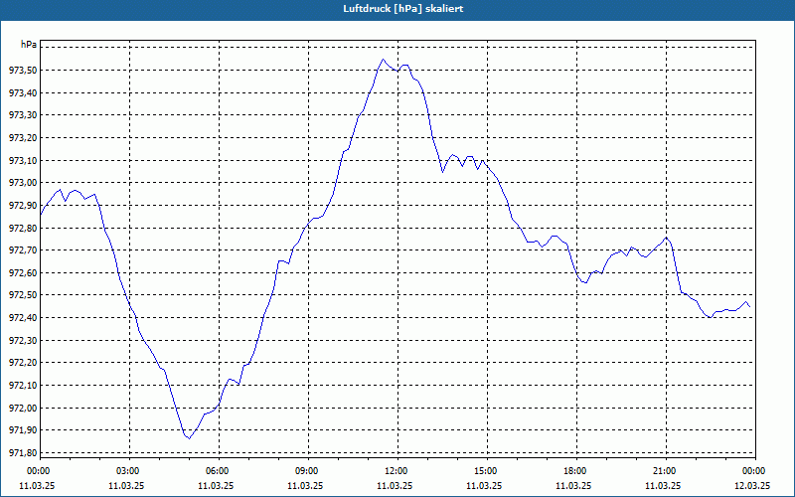Click the 973,30 pressure axis label
The height and width of the screenshot is (497, 795).
coord(23,115)
